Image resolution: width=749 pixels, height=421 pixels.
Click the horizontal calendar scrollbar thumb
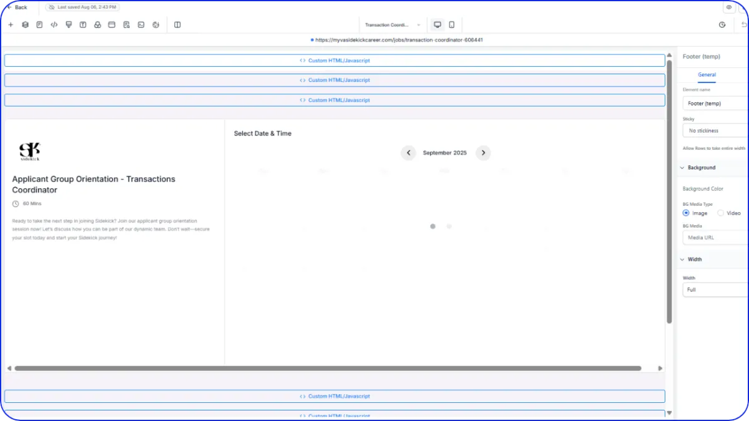pyautogui.click(x=328, y=369)
